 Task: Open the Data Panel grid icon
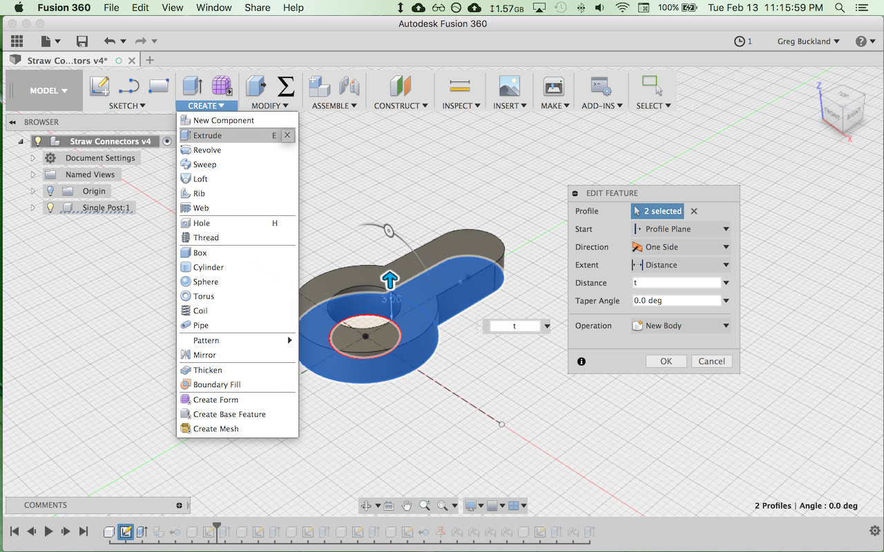click(x=17, y=41)
